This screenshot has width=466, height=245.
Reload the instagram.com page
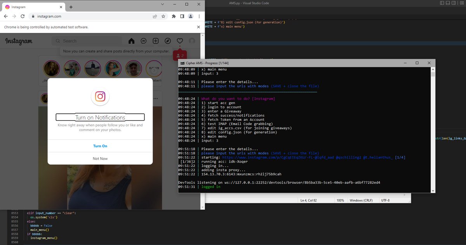coord(23,17)
